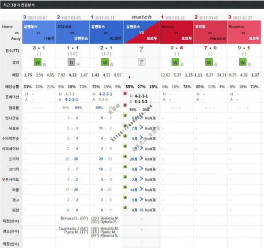Click the large question mark score placeholder
This screenshot has width=264, height=248.
(x=141, y=49)
